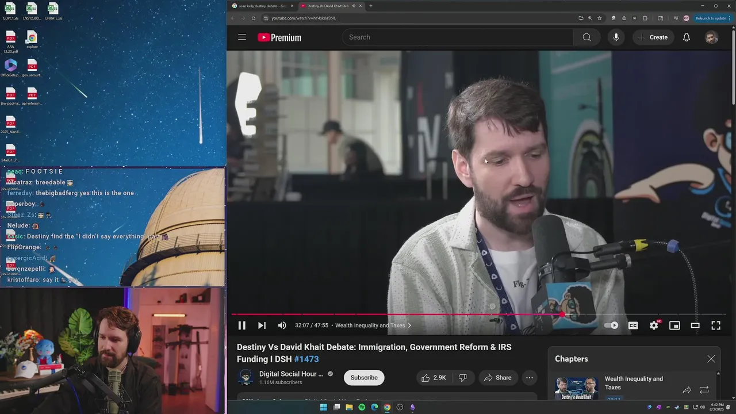Dislike the video
736x414 pixels.
463,378
